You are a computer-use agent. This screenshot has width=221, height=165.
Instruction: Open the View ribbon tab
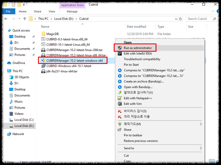52,11
